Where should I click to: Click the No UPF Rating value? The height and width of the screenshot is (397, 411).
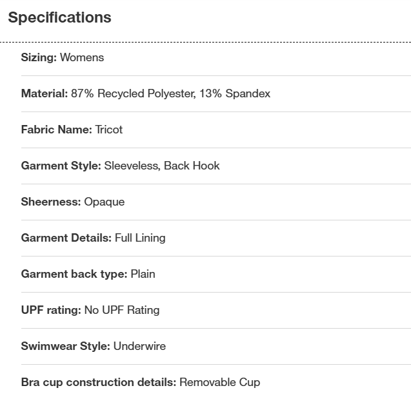point(122,310)
